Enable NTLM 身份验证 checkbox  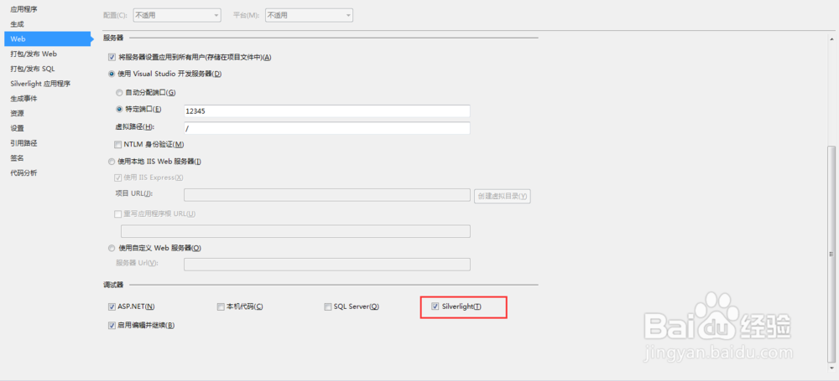117,144
